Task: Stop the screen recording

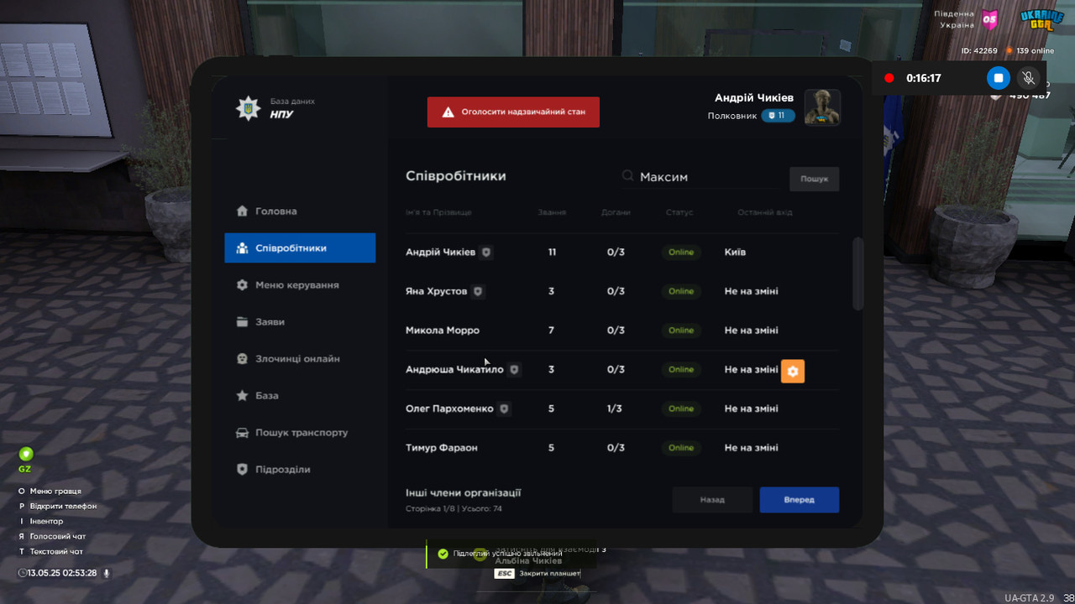Action: click(x=998, y=78)
